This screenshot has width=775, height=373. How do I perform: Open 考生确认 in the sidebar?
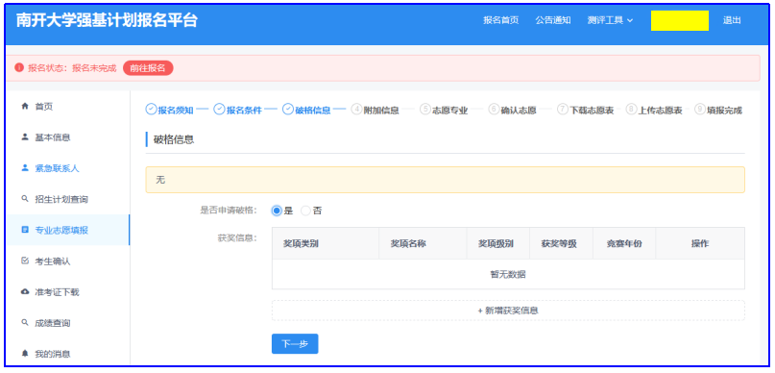pyautogui.click(x=68, y=261)
